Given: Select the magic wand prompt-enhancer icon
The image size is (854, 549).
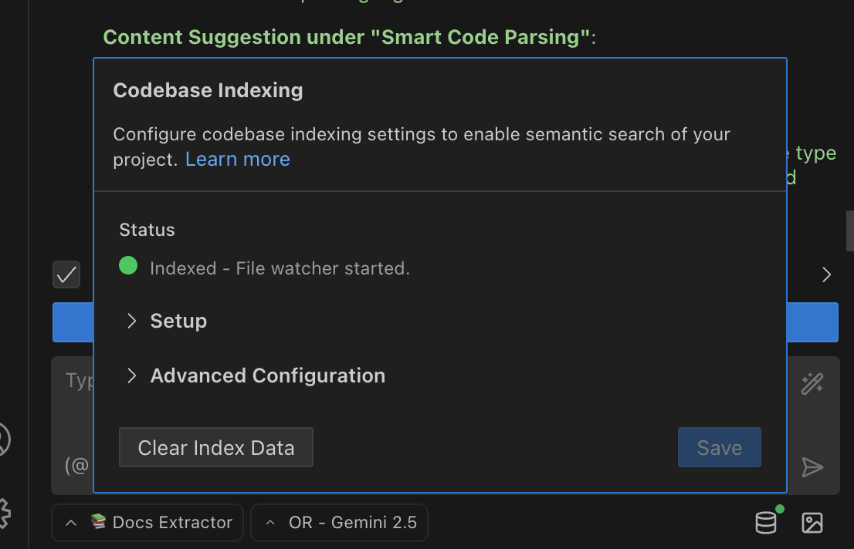Looking at the screenshot, I should 812,383.
